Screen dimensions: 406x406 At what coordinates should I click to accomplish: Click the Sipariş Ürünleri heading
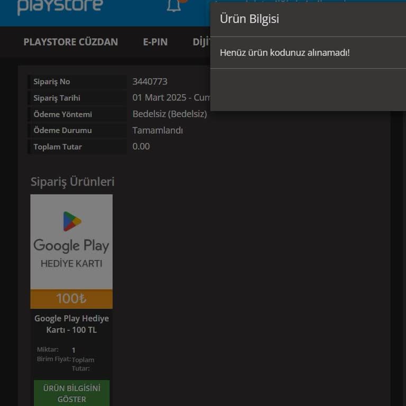(x=72, y=181)
